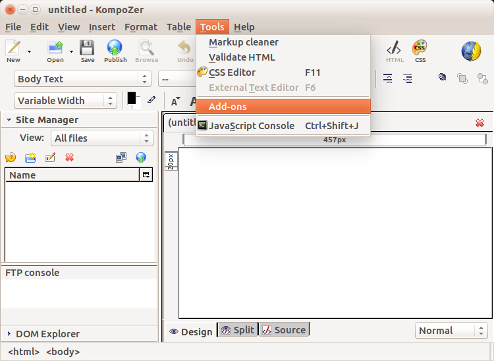The image size is (494, 361).
Task: Switch to the Split view tab
Action: (x=238, y=330)
